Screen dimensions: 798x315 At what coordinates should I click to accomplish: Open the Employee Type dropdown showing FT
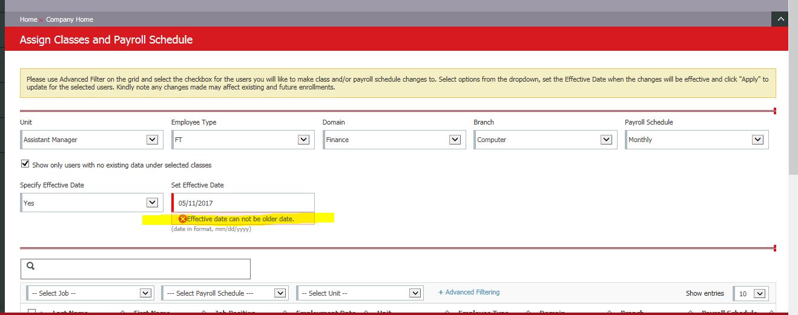[242, 140]
